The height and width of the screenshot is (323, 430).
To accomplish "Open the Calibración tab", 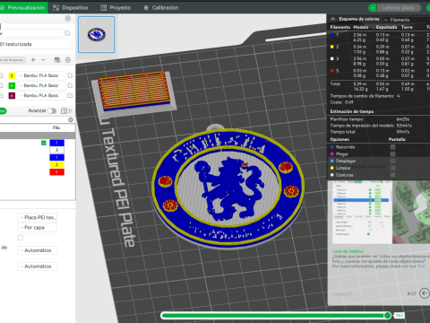I will (x=161, y=7).
